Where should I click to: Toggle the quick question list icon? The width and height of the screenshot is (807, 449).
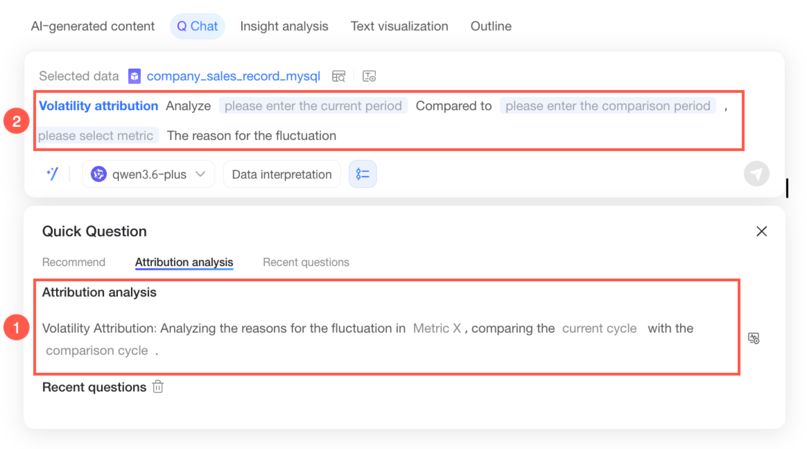tap(363, 174)
